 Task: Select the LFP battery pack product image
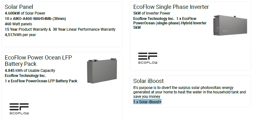(102, 71)
